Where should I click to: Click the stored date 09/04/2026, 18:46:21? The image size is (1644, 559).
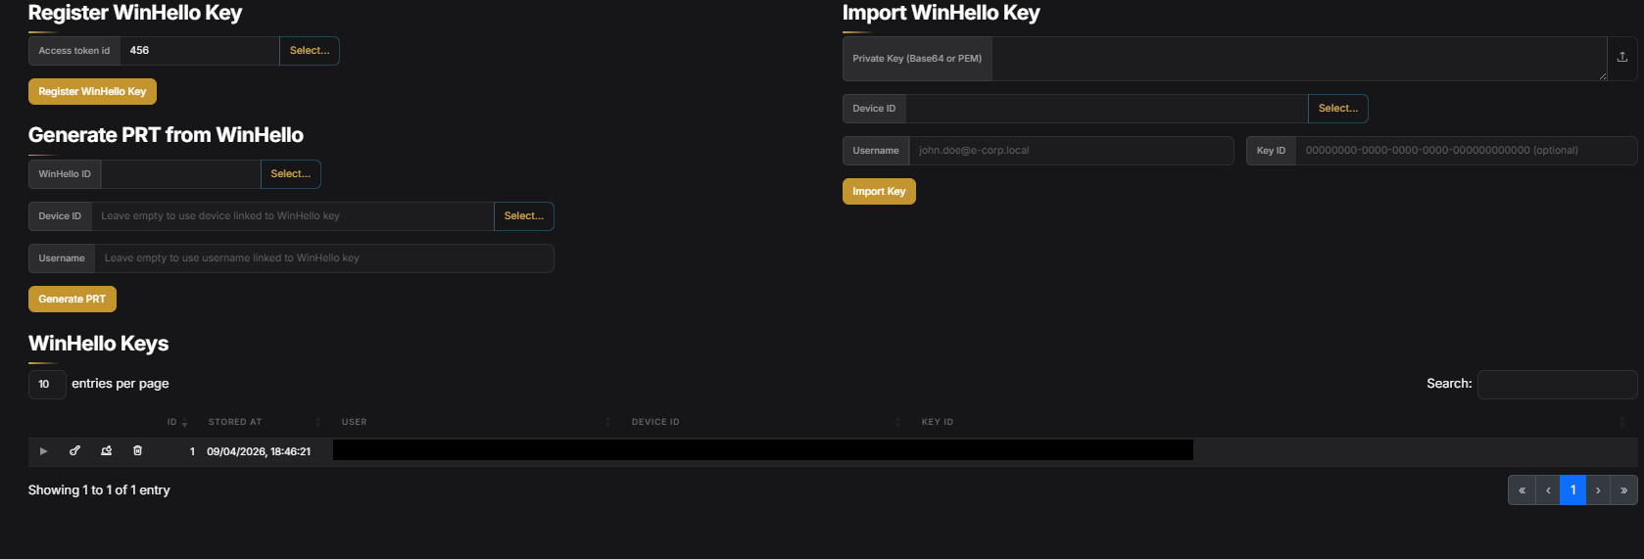[259, 451]
